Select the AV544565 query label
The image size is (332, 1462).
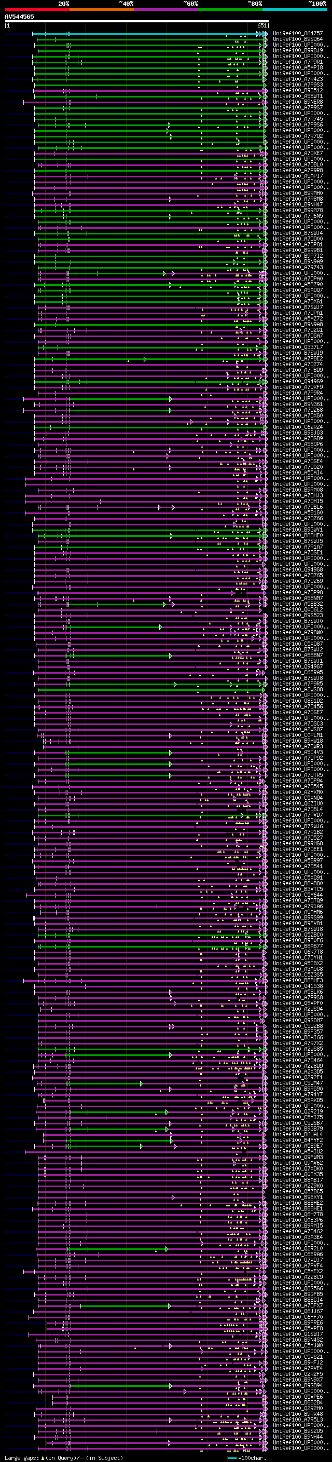coord(19,17)
